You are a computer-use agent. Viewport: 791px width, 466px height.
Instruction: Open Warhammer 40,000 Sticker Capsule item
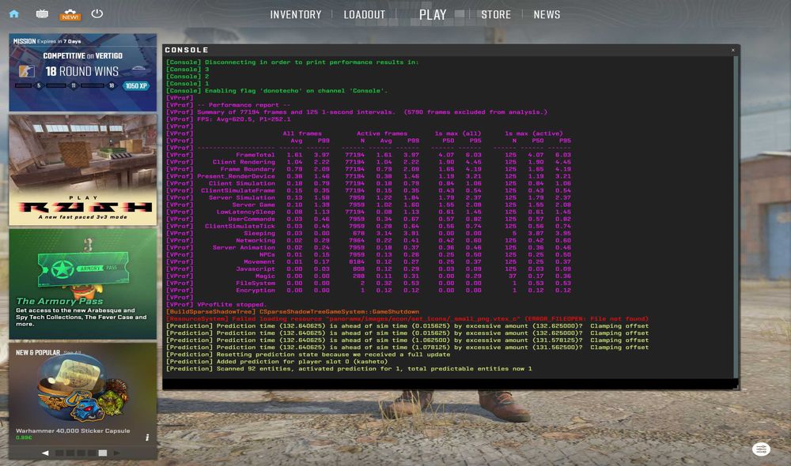tap(83, 394)
